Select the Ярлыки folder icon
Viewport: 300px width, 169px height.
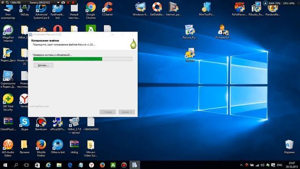tap(24, 146)
